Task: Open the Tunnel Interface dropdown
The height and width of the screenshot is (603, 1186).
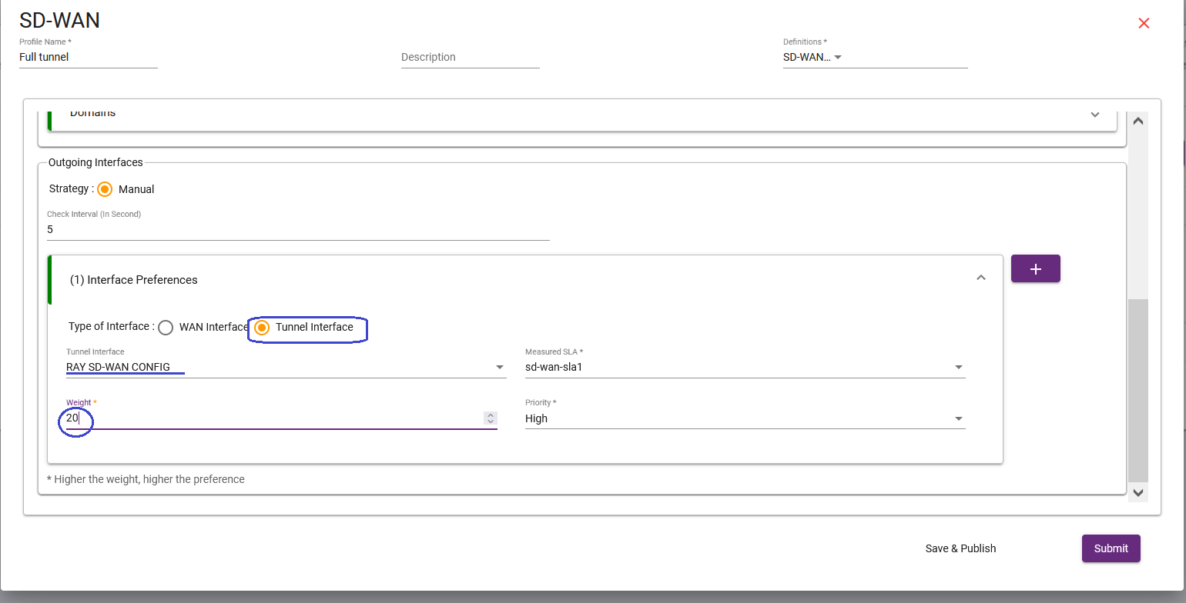Action: (x=286, y=367)
